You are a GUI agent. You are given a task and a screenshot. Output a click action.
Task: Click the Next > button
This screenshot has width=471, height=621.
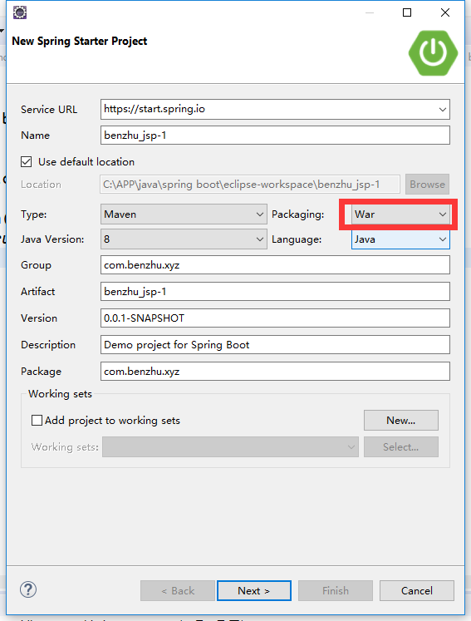tap(254, 590)
